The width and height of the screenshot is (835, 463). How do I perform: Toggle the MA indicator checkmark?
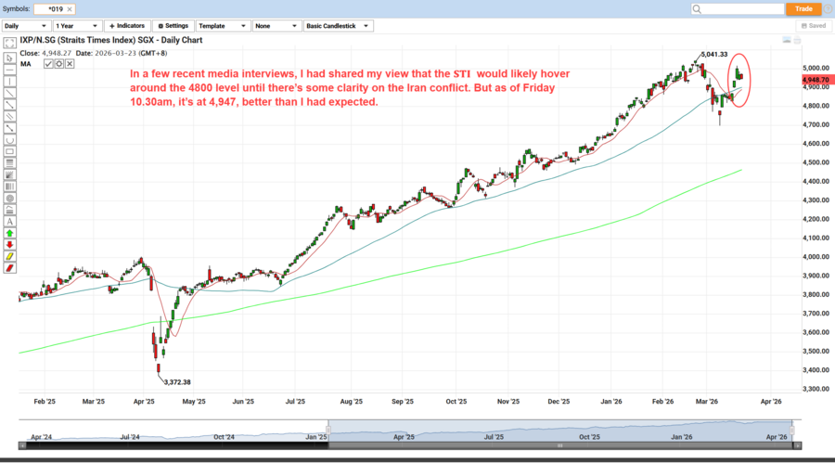tap(48, 63)
